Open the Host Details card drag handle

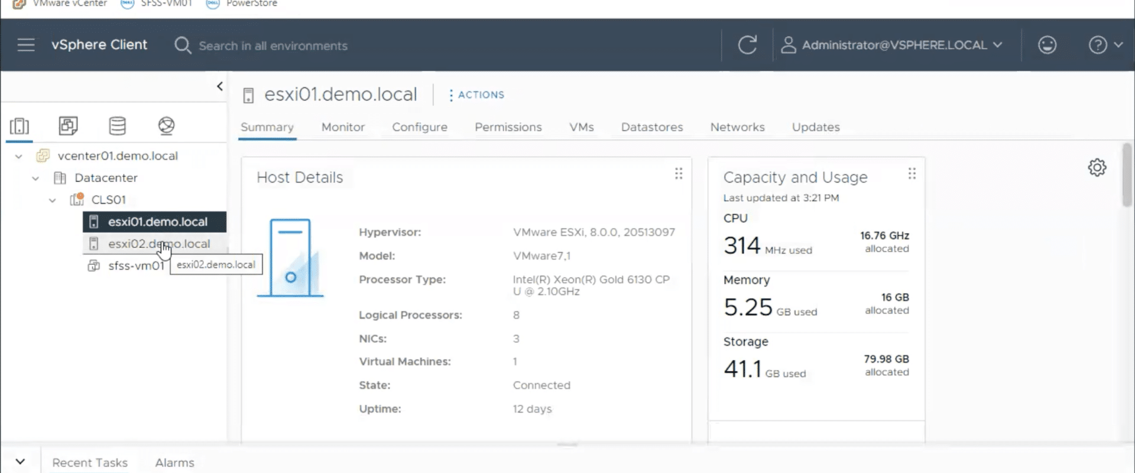point(679,173)
